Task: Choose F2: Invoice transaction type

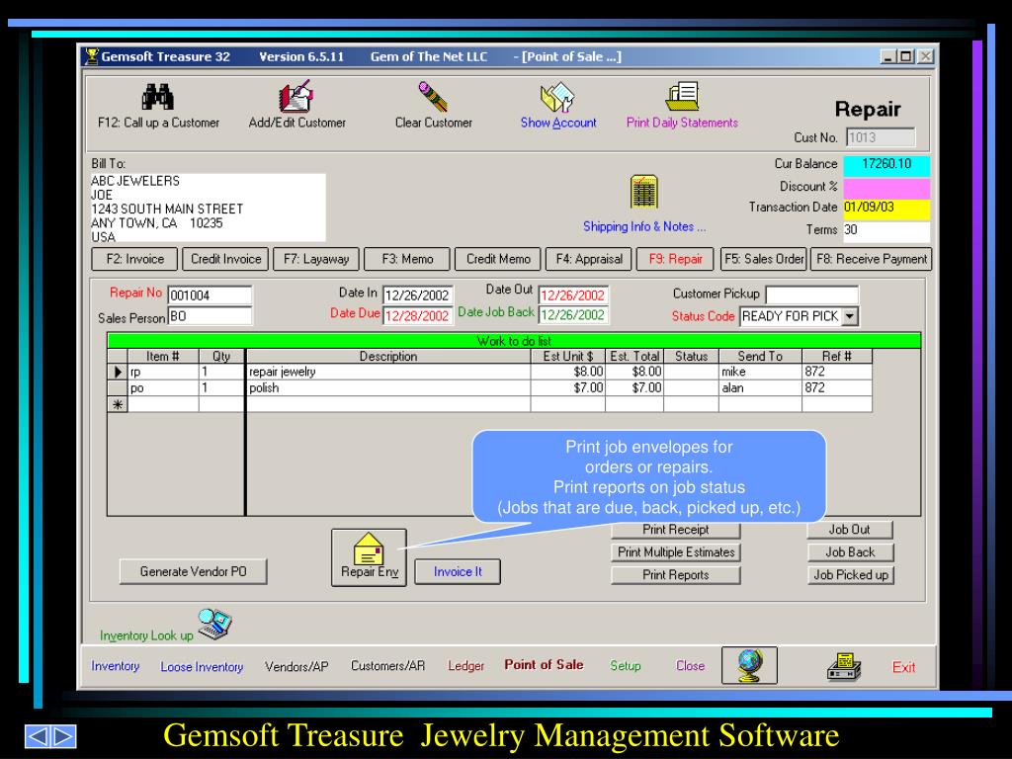Action: [134, 259]
